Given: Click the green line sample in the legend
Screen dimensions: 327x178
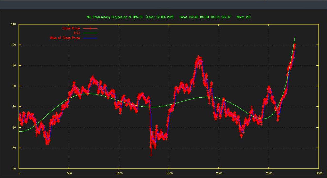Looking at the screenshot, I should [90, 33].
